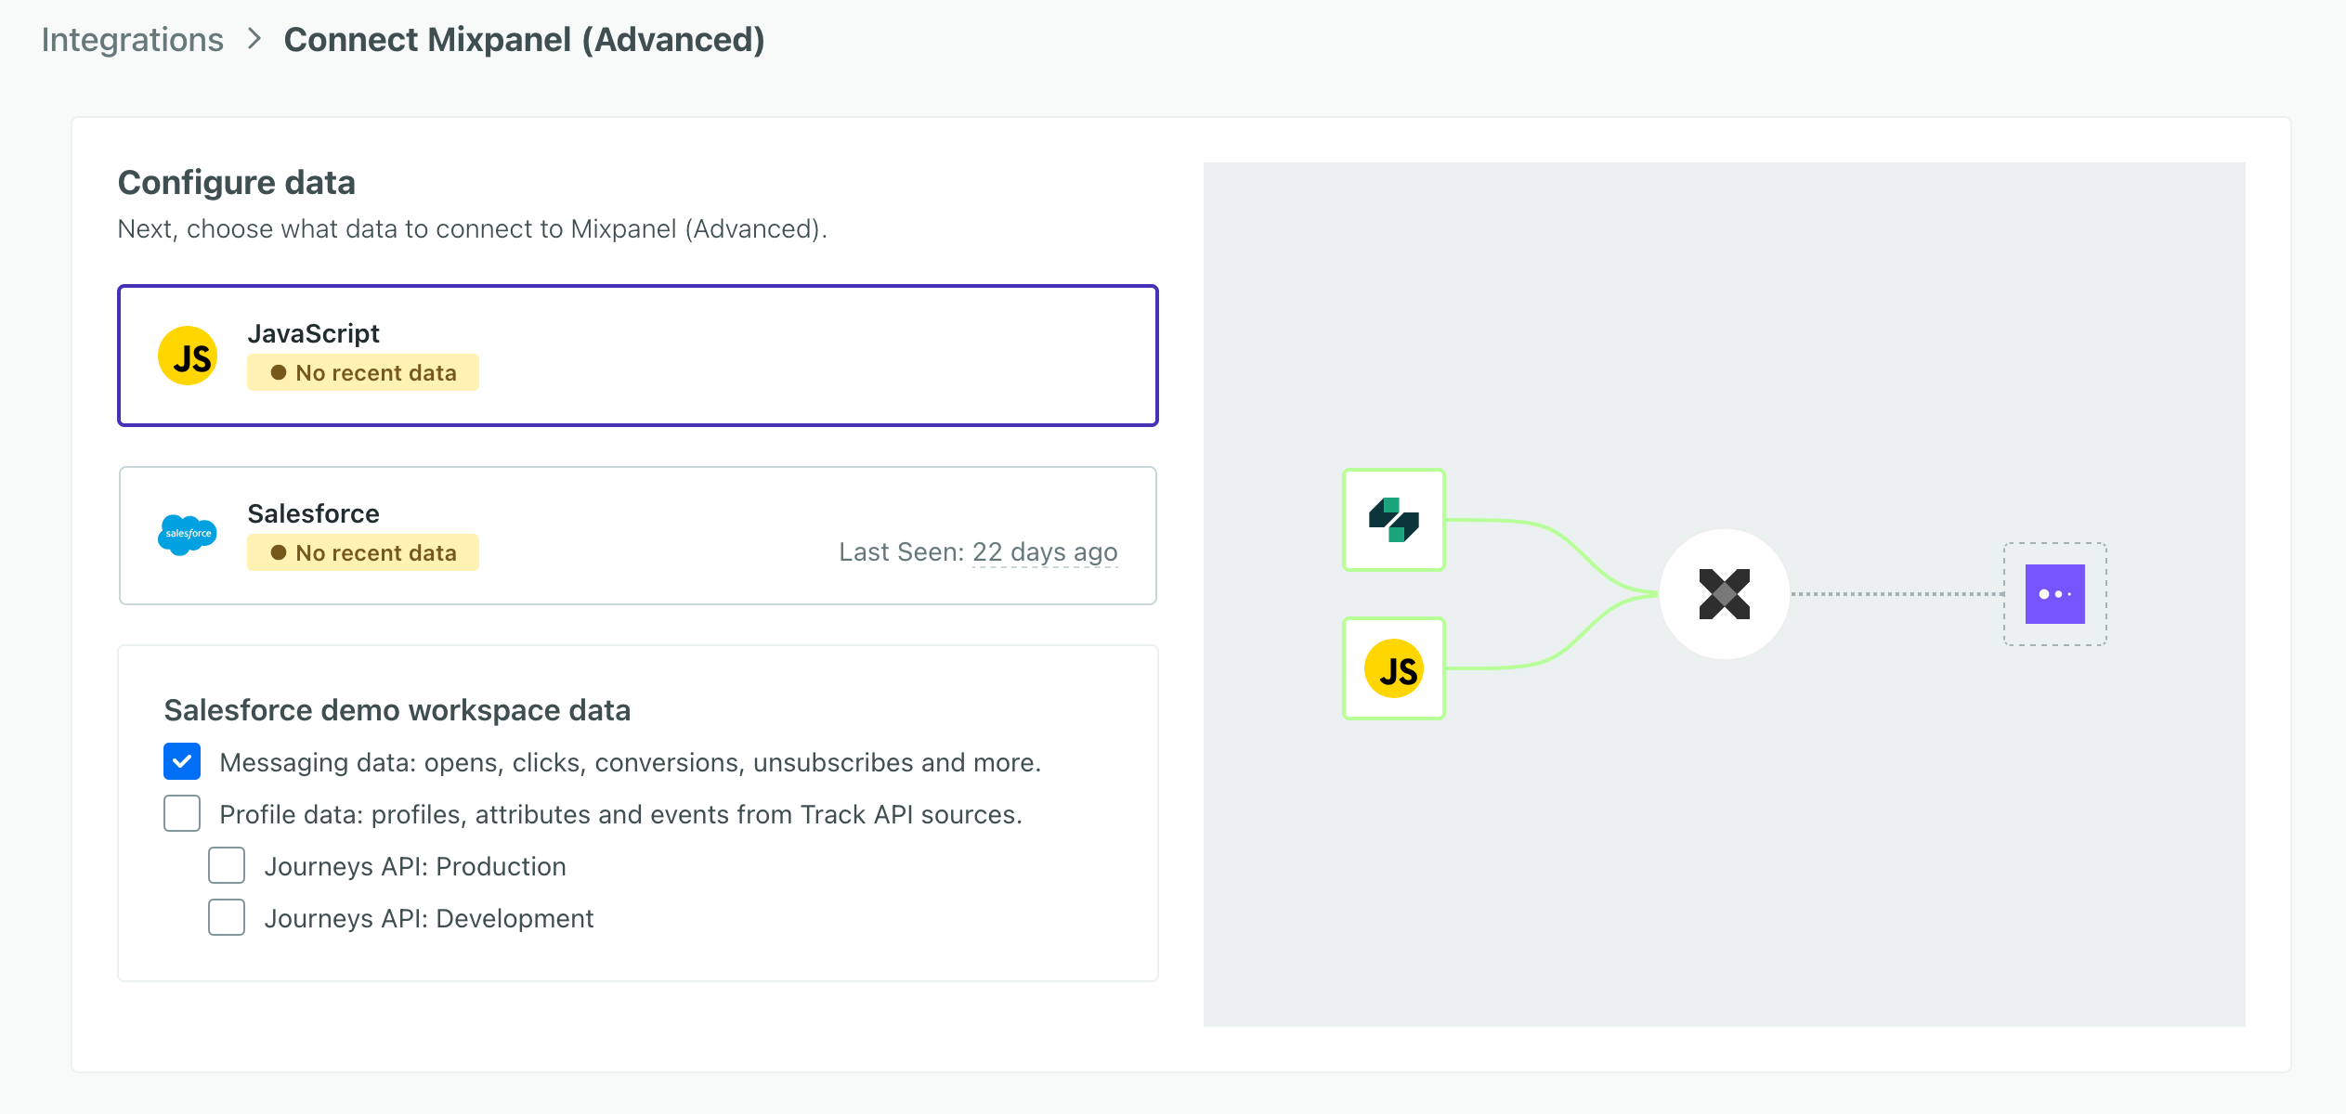The height and width of the screenshot is (1114, 2346).
Task: Uncheck the Messaging data checkbox
Action: click(x=182, y=762)
